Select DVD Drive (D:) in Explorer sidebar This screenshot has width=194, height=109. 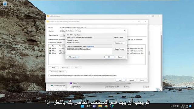pos(58,86)
